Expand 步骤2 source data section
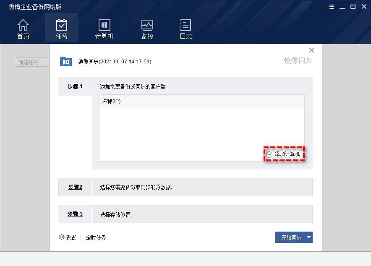Screen dimensions: 371x266 point(75,187)
